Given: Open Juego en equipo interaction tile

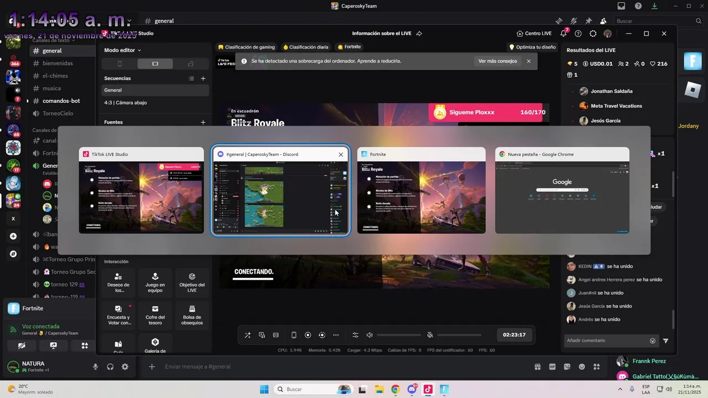Looking at the screenshot, I should click(155, 282).
